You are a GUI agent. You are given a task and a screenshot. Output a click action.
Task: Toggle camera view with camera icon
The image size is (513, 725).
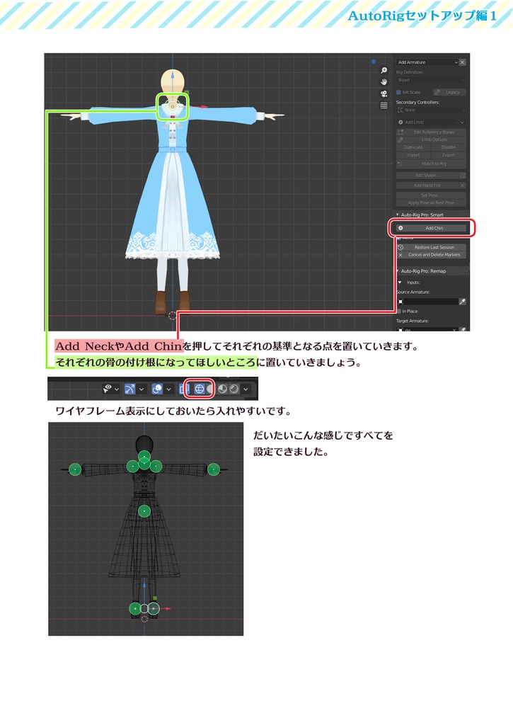384,93
